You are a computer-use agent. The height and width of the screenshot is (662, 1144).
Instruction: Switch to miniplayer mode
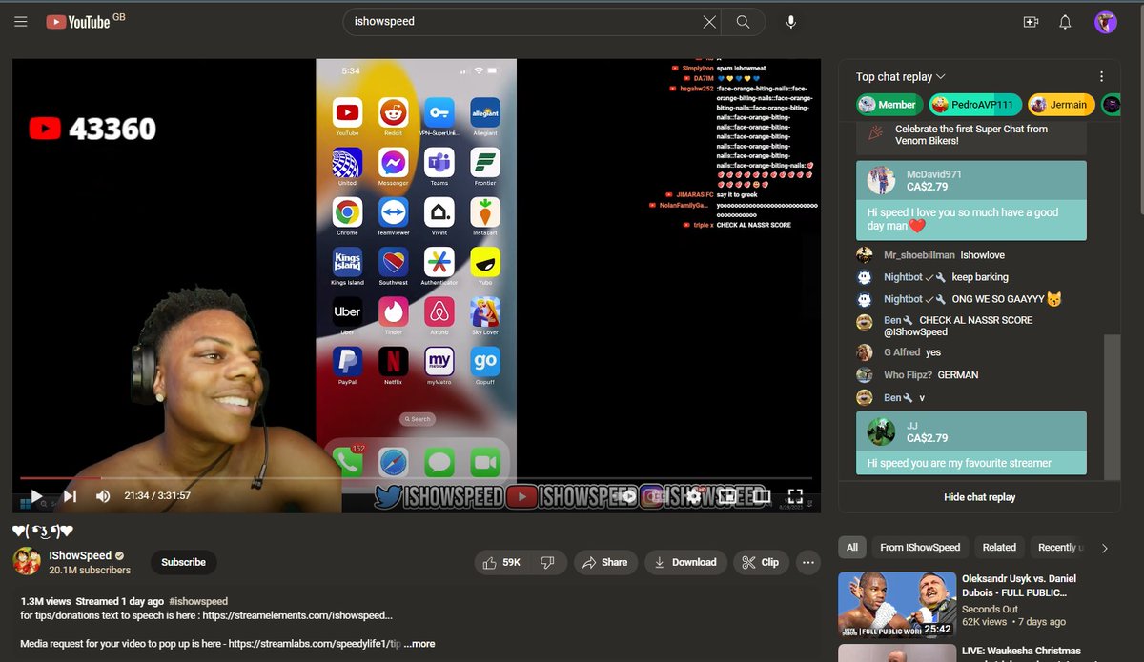(727, 495)
